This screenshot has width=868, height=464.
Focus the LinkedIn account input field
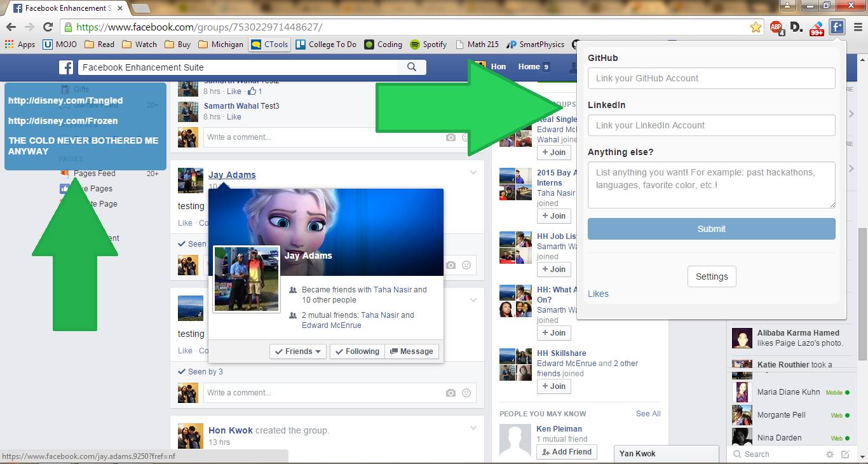click(711, 125)
